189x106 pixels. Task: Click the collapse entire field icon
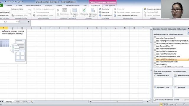tap(30, 14)
